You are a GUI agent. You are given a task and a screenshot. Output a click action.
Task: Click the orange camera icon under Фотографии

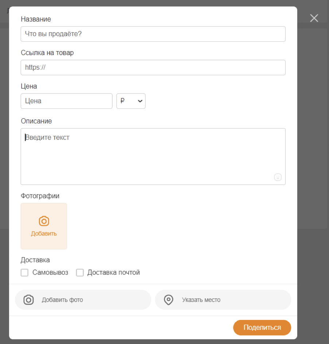pyautogui.click(x=44, y=221)
